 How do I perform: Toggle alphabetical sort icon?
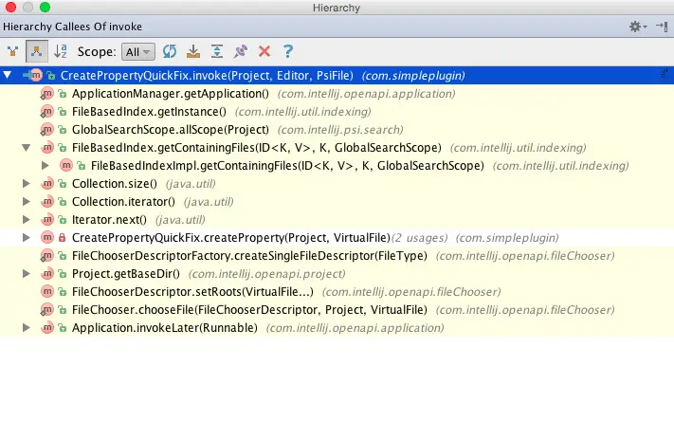[x=60, y=51]
